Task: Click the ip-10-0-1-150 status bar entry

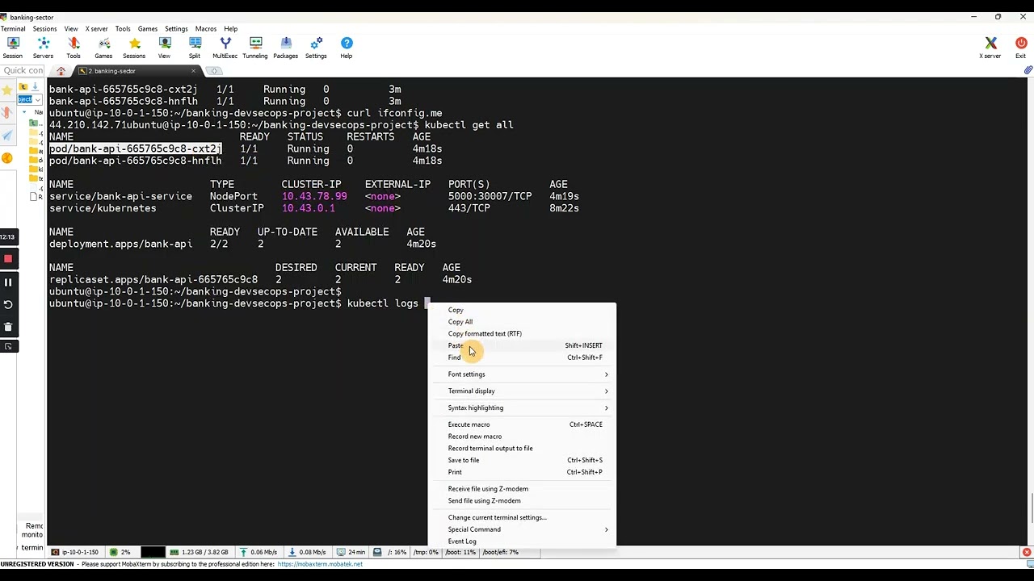Action: pos(74,552)
